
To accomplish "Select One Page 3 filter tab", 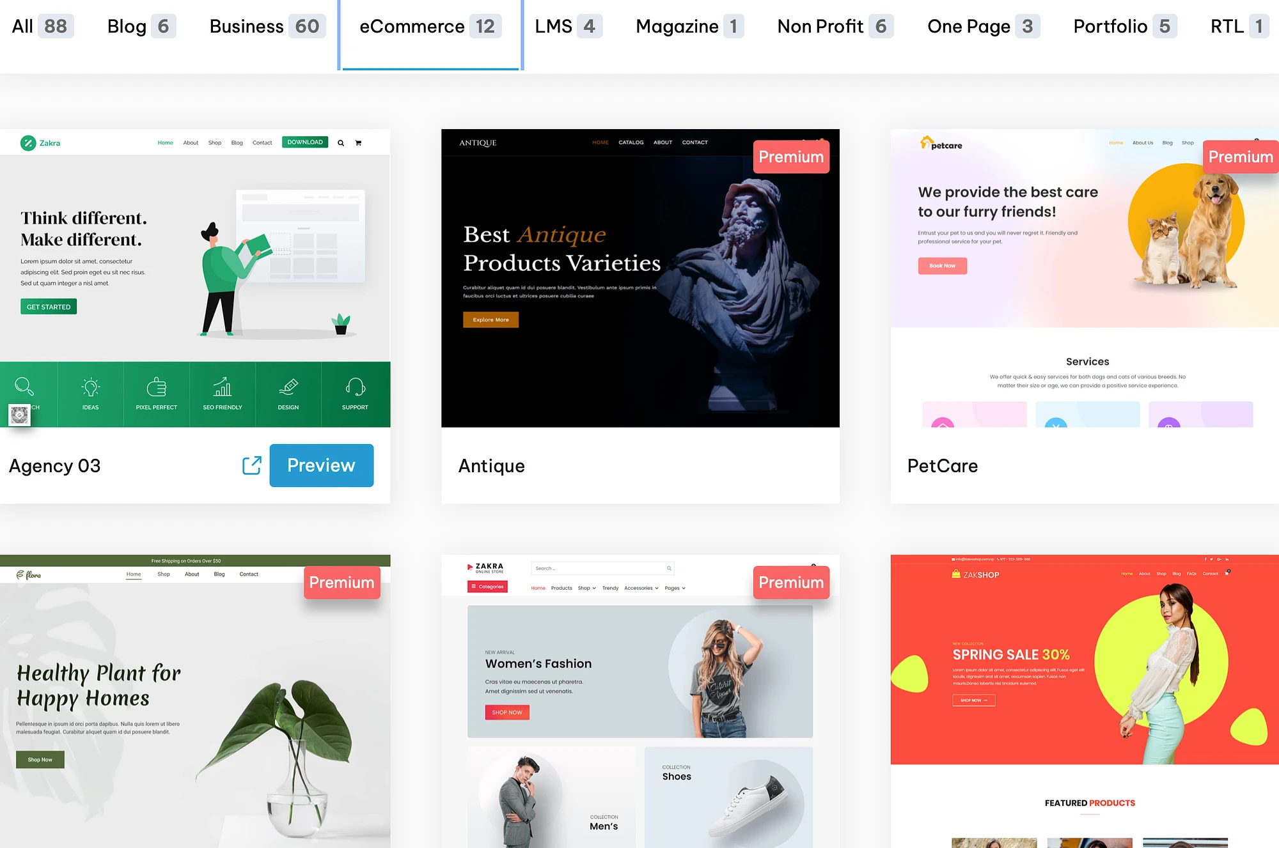I will click(x=980, y=26).
